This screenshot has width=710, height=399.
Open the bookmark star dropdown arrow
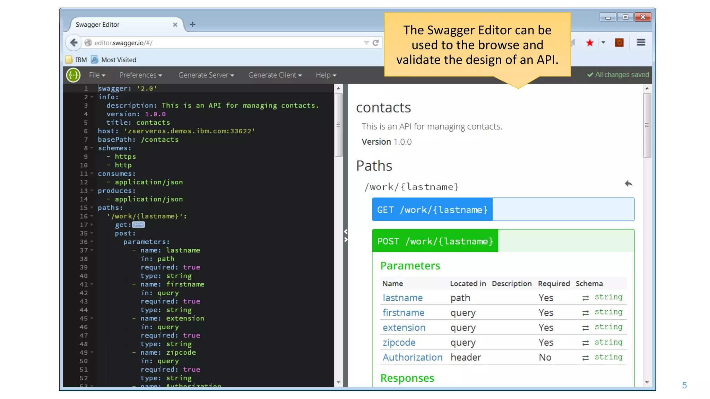coord(603,42)
